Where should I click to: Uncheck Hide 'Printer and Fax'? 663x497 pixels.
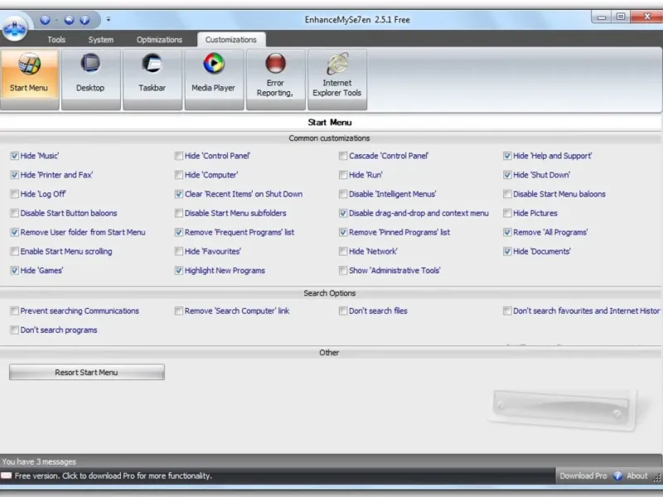pos(15,175)
